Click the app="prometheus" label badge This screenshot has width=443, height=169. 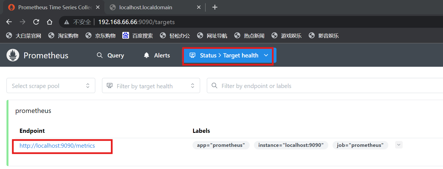point(221,145)
